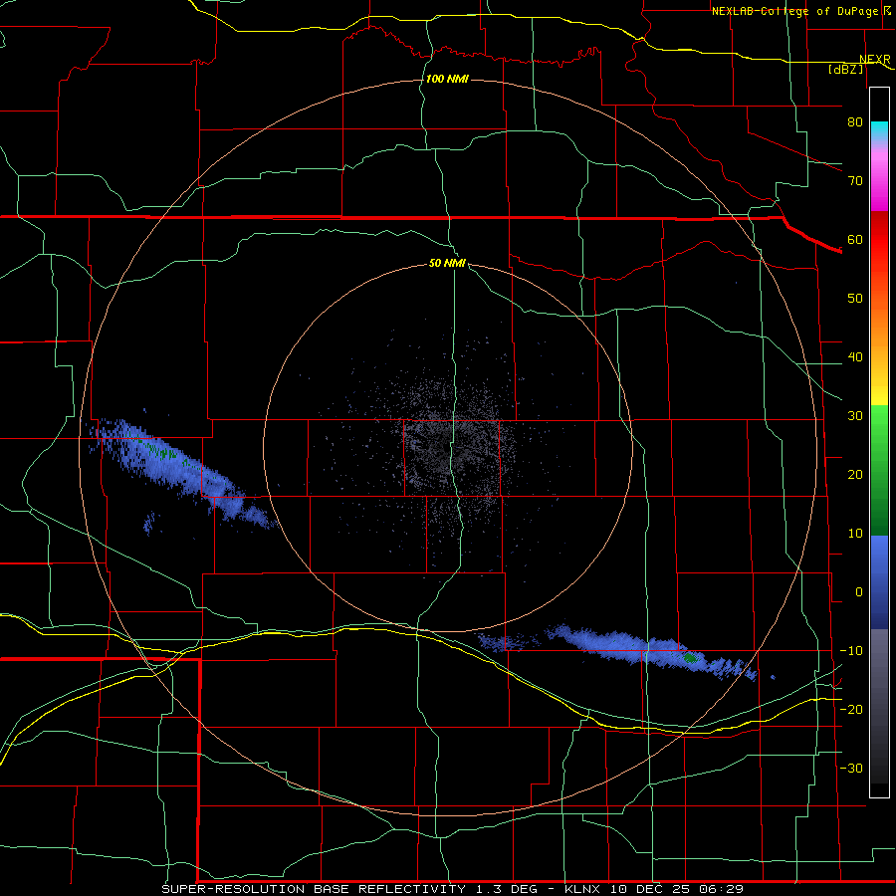Click the [dBZ] unit label

[x=846, y=70]
